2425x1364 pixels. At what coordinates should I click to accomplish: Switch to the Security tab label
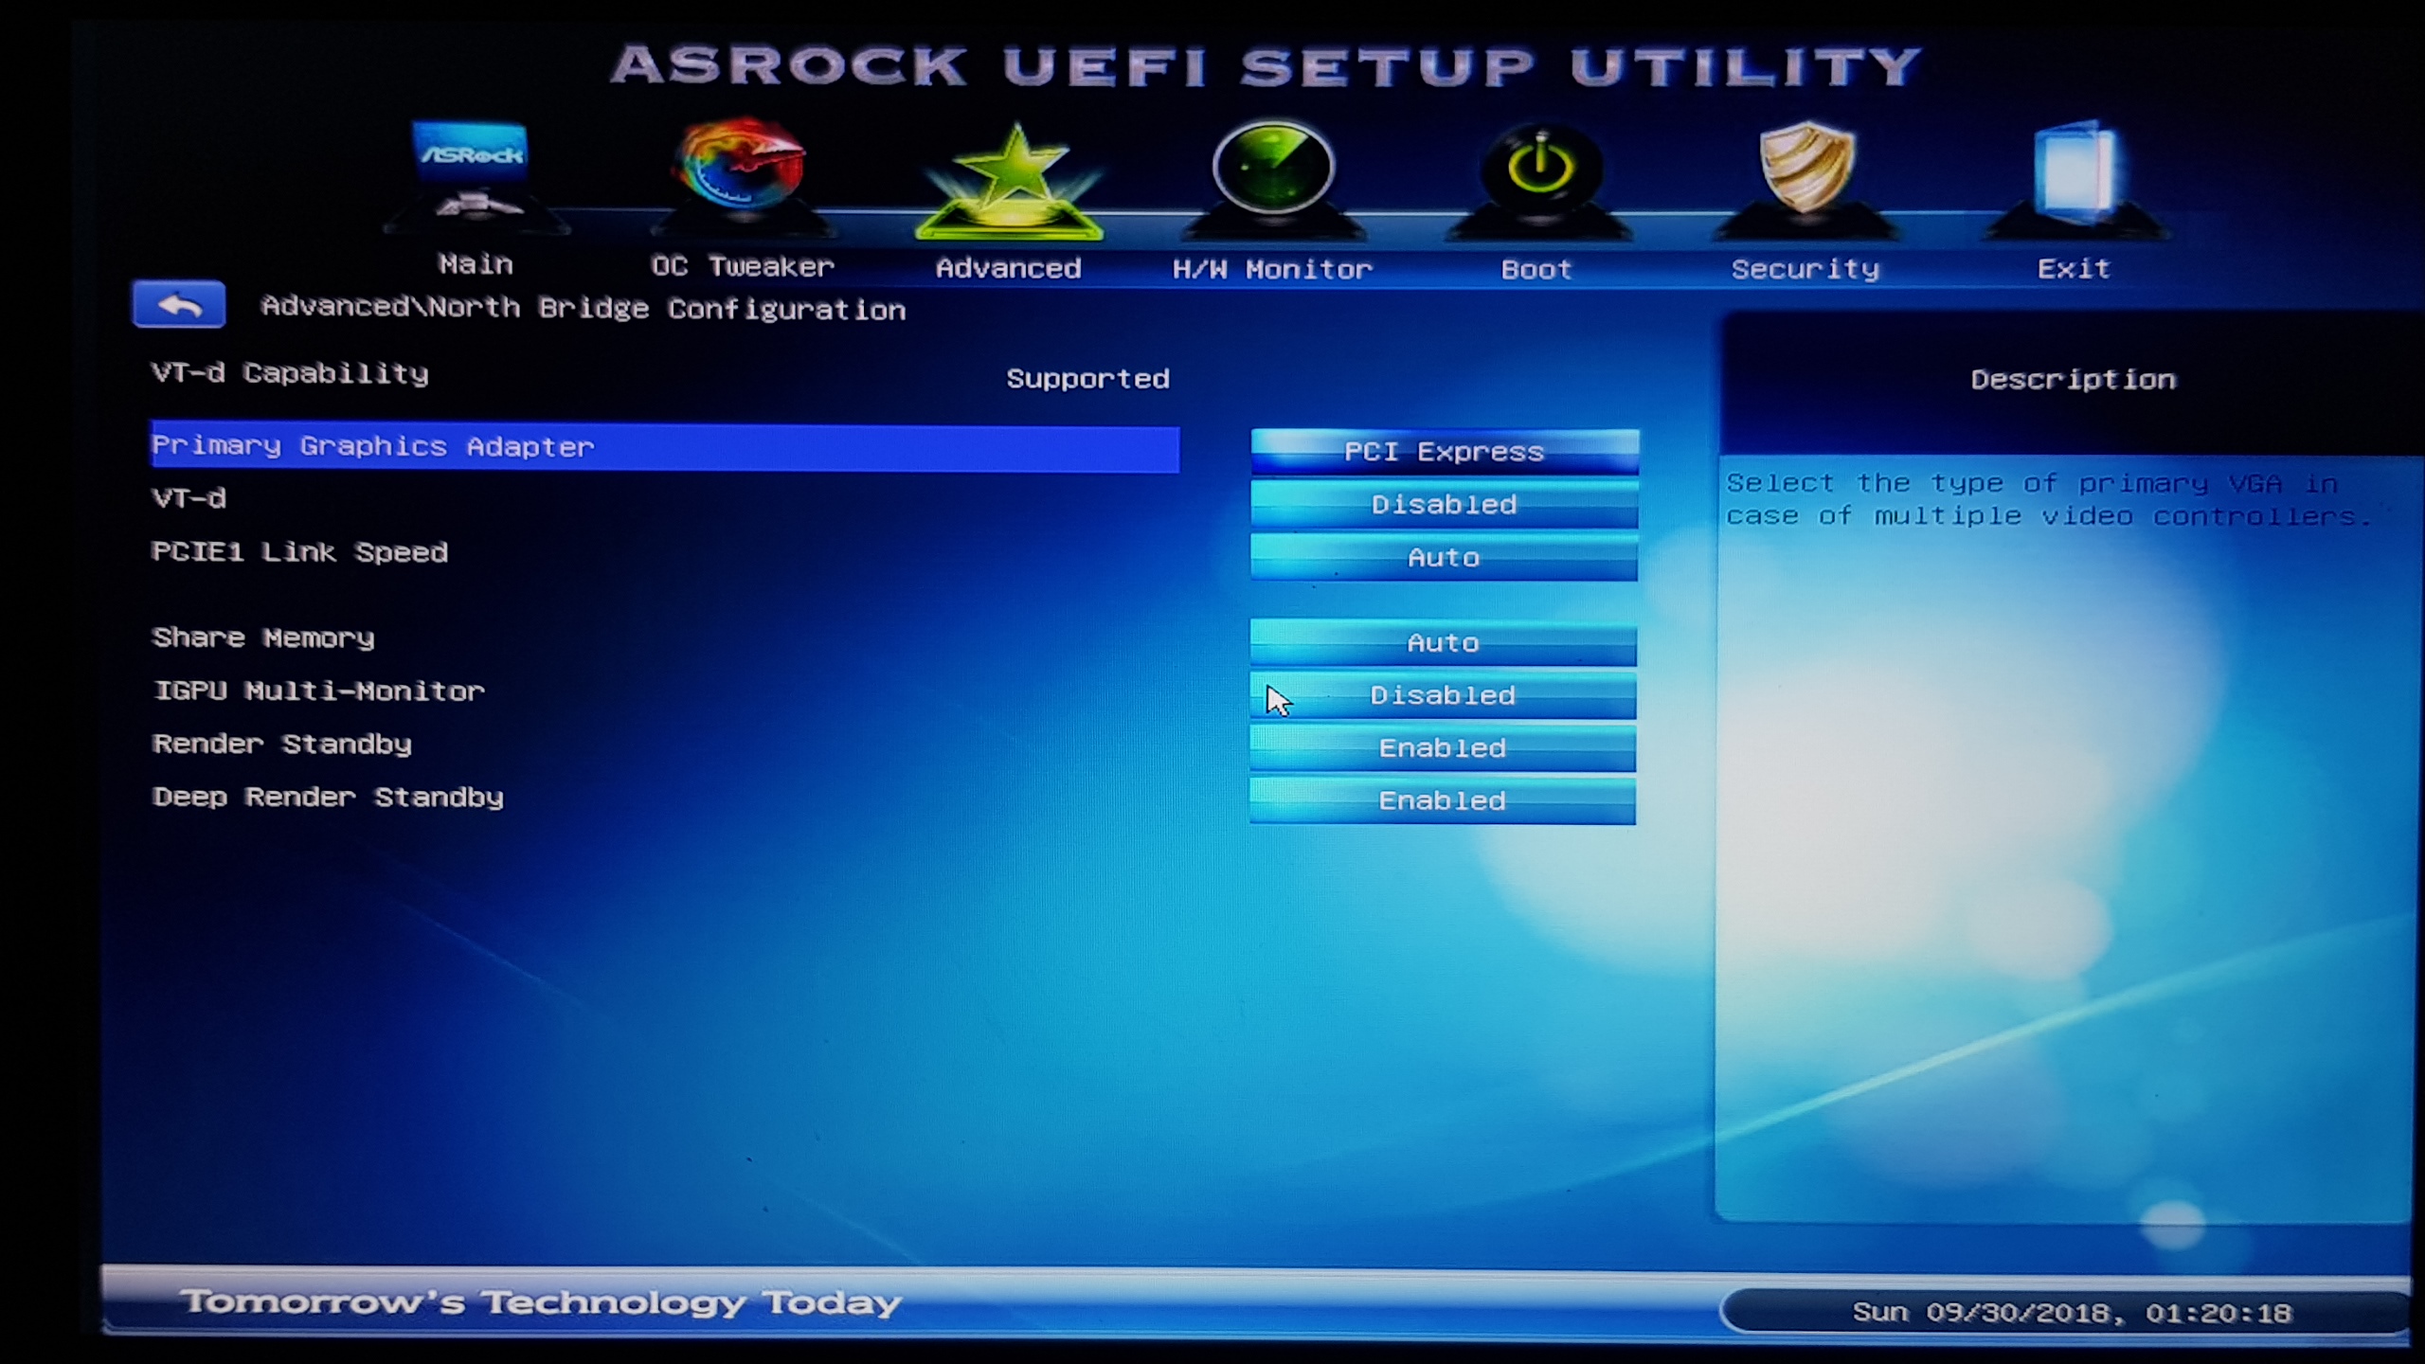tap(1805, 269)
